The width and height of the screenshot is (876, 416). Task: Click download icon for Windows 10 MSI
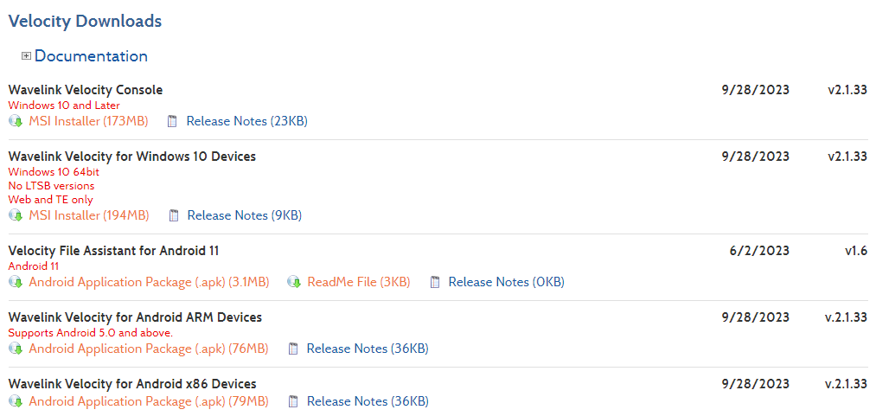point(16,215)
